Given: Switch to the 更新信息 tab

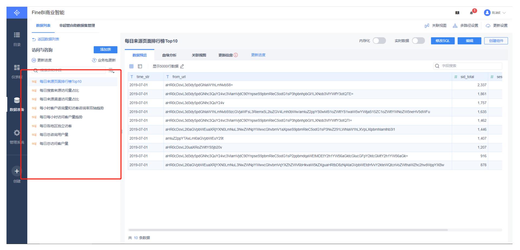Looking at the screenshot, I should [226, 55].
